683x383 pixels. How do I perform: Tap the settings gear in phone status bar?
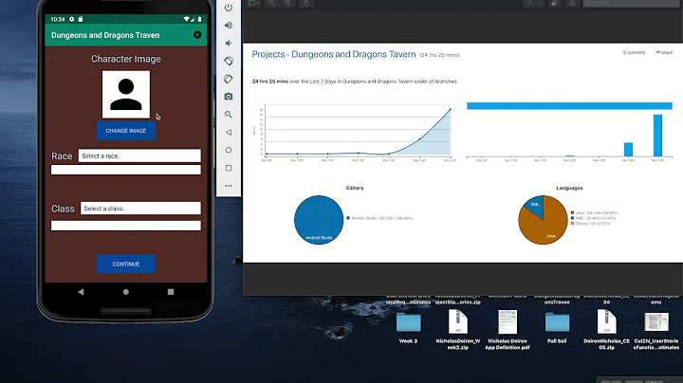pos(72,19)
